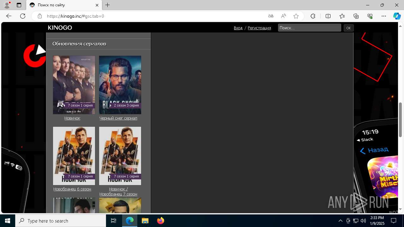
Task: Open Новобранец 6 сезон link
Action: click(72, 189)
